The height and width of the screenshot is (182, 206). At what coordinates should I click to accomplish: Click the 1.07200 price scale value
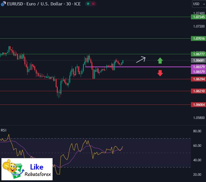pos(199,26)
